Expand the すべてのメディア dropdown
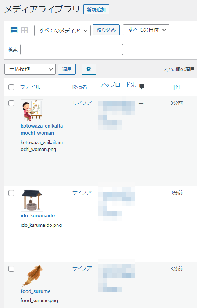Screen dimensions: 197x308 tap(62, 30)
